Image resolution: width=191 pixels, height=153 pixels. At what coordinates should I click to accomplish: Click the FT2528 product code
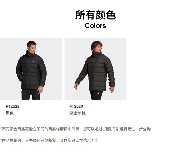tap(12, 106)
